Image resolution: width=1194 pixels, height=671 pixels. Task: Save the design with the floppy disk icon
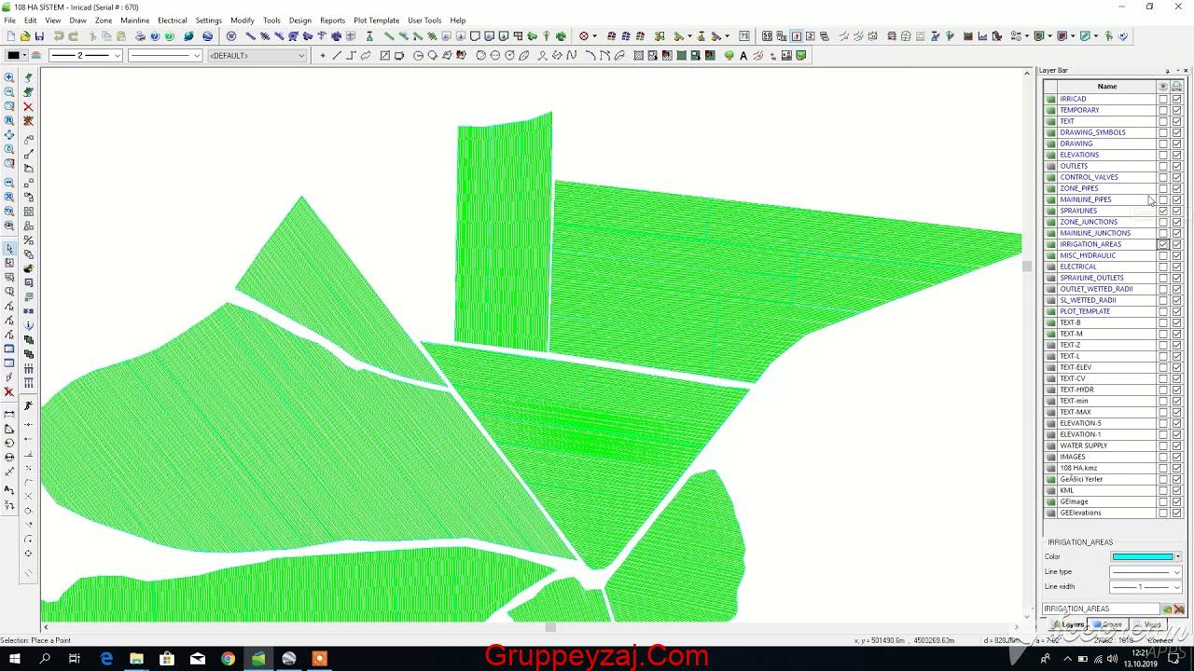tap(39, 36)
